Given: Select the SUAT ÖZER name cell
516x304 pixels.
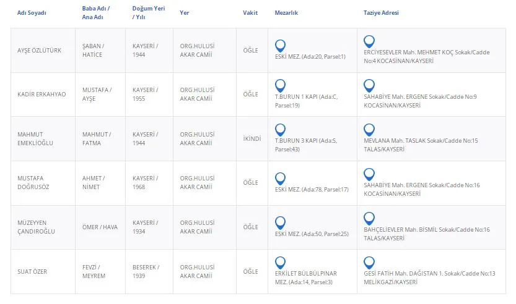Looking at the screenshot, I should [32, 271].
